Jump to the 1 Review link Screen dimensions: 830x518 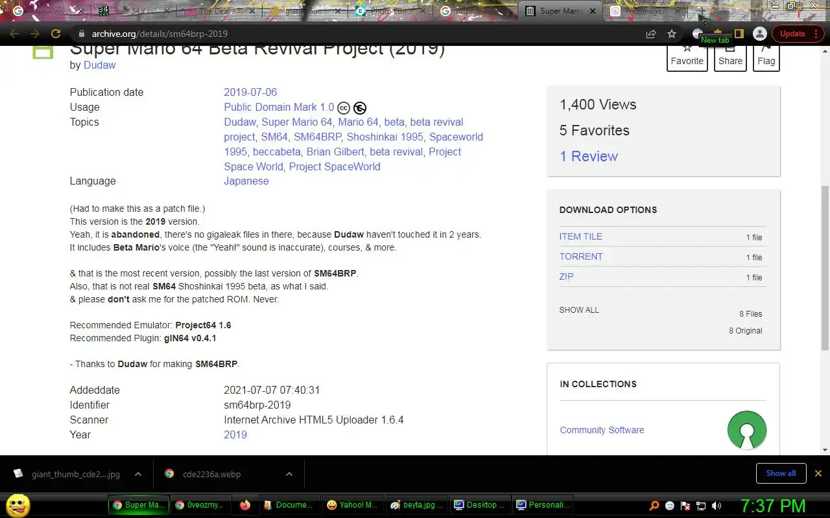[x=589, y=156]
